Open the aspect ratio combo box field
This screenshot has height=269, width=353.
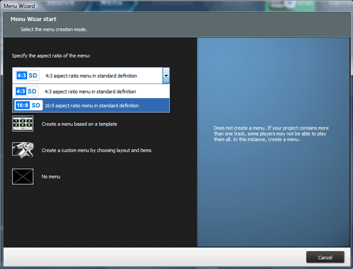click(91, 75)
